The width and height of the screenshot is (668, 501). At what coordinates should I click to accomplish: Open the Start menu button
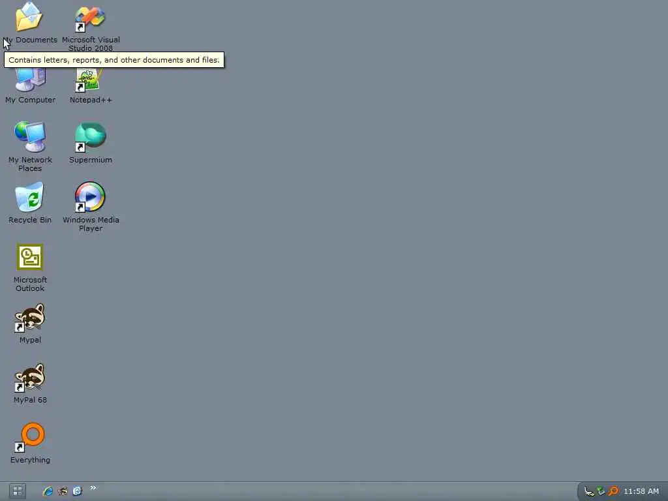click(18, 491)
